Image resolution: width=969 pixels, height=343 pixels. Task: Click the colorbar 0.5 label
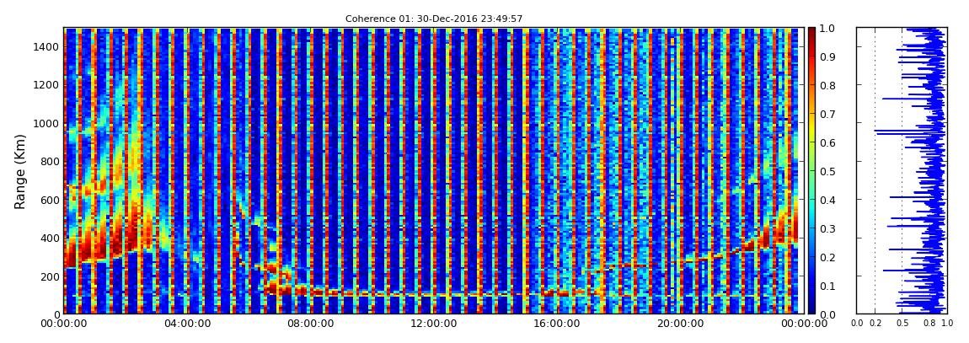829,171
